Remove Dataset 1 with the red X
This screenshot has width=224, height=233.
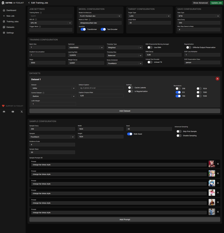217,79
